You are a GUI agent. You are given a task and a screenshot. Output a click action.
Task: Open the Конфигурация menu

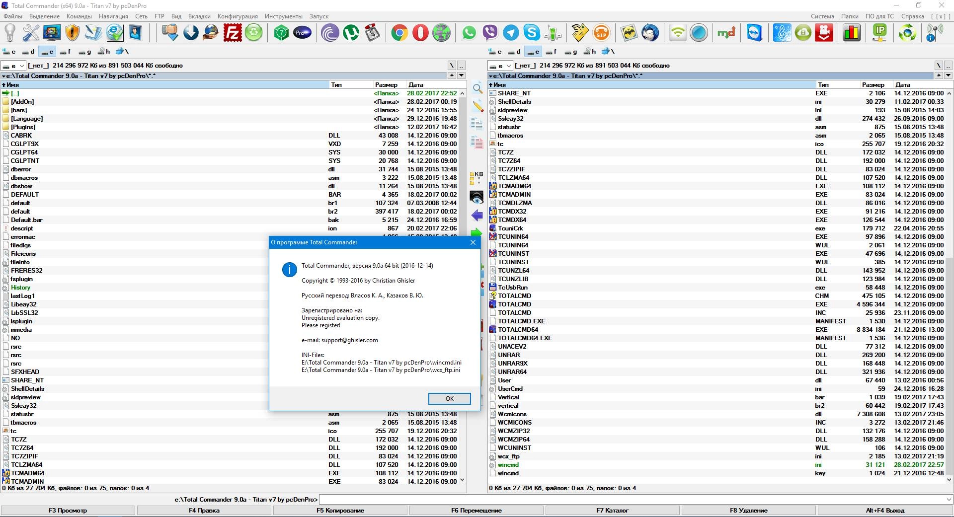click(238, 16)
